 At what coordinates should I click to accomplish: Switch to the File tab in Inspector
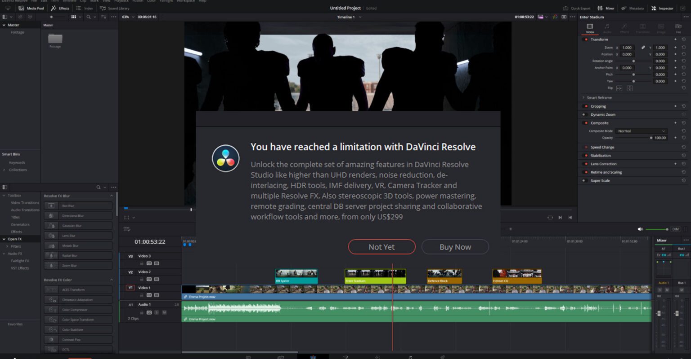pos(678,28)
